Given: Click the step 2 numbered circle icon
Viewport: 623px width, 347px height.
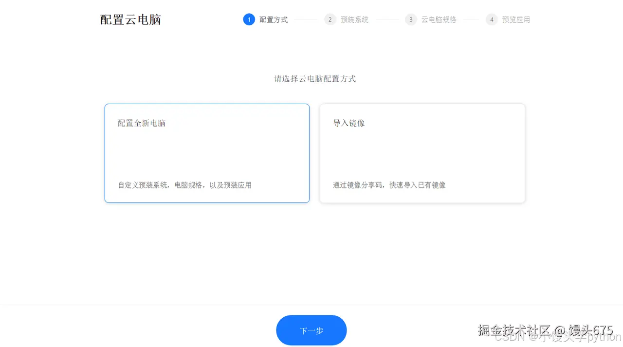Looking at the screenshot, I should (x=330, y=19).
